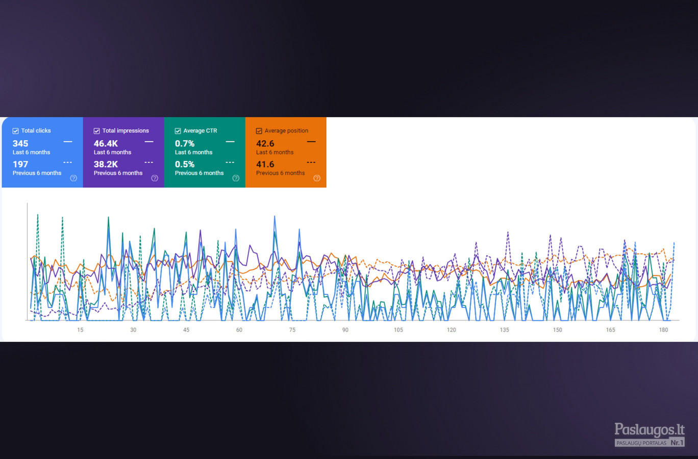Viewport: 698px width, 459px height.
Task: Click the 135 label on chart axis
Action: point(505,330)
